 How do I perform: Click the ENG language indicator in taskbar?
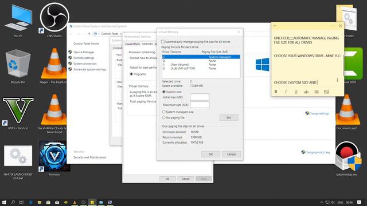340,202
